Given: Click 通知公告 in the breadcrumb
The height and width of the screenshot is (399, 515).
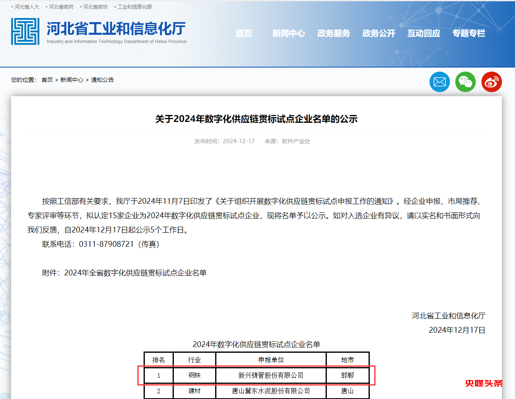Looking at the screenshot, I should [102, 80].
